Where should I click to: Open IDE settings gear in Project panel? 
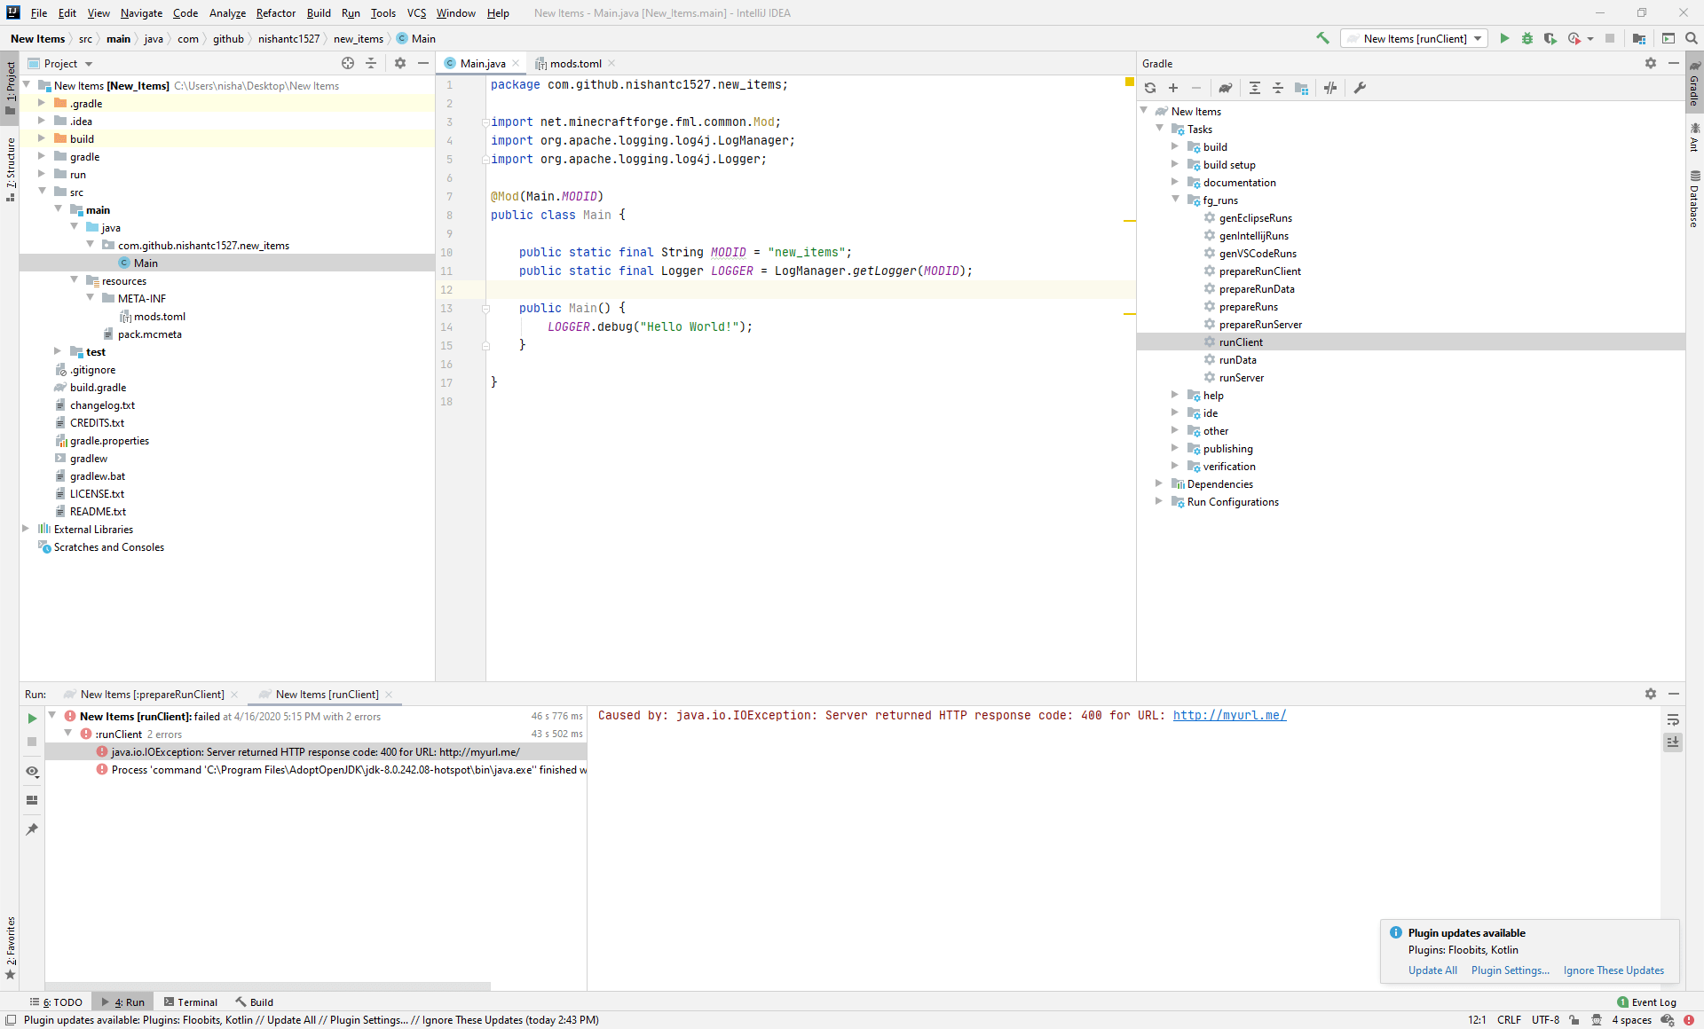point(400,63)
